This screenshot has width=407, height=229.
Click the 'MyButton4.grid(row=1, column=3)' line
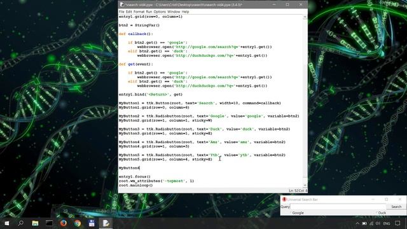pyautogui.click(x=154, y=146)
